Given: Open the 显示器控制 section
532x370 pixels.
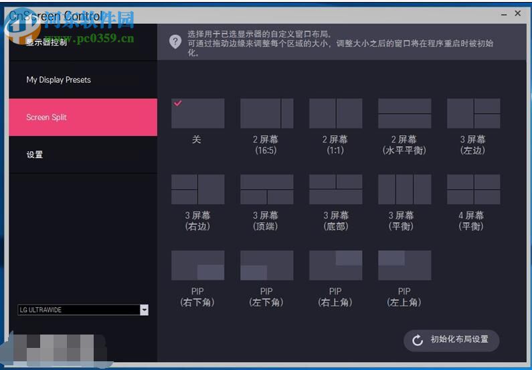Looking at the screenshot, I should (83, 42).
